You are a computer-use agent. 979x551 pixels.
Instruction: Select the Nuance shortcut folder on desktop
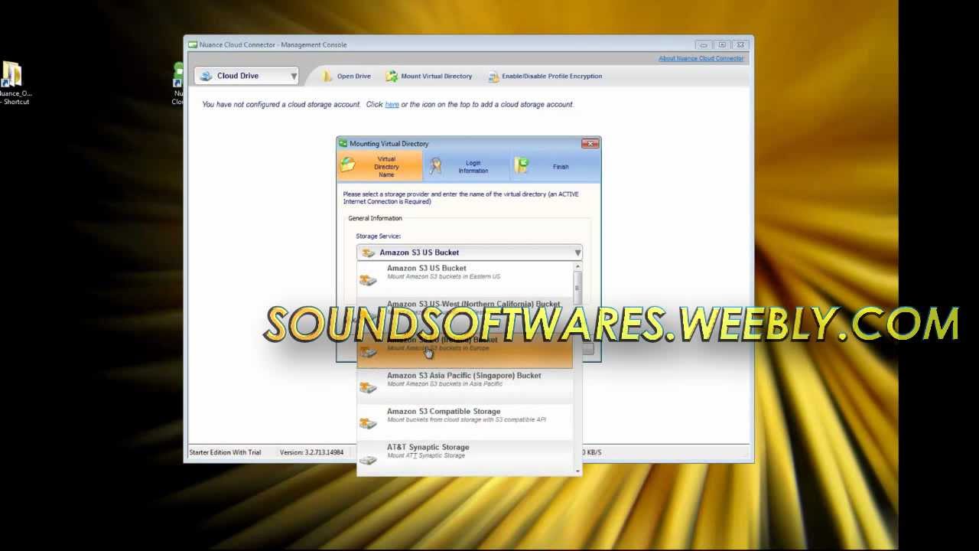click(x=13, y=83)
